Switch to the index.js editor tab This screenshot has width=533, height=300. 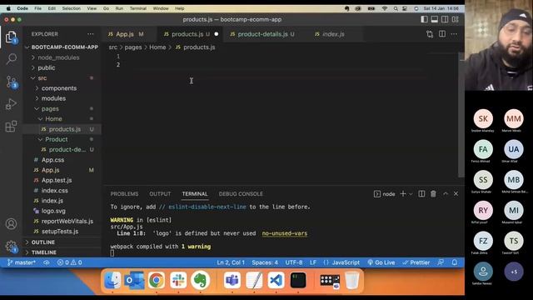click(x=333, y=34)
